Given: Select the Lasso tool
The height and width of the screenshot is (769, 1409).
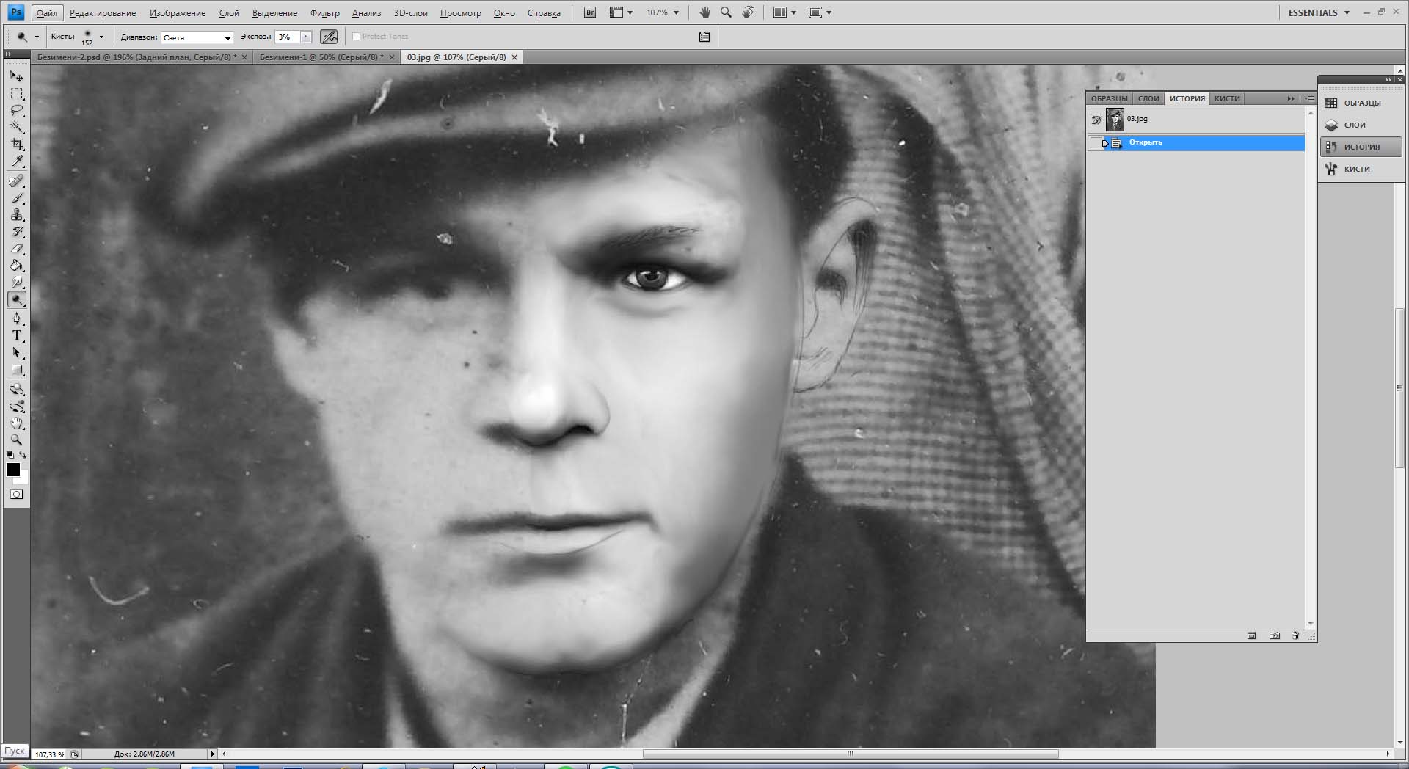Looking at the screenshot, I should pyautogui.click(x=17, y=110).
